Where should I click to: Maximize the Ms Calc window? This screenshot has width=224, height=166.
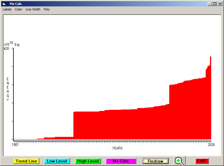[215, 4]
